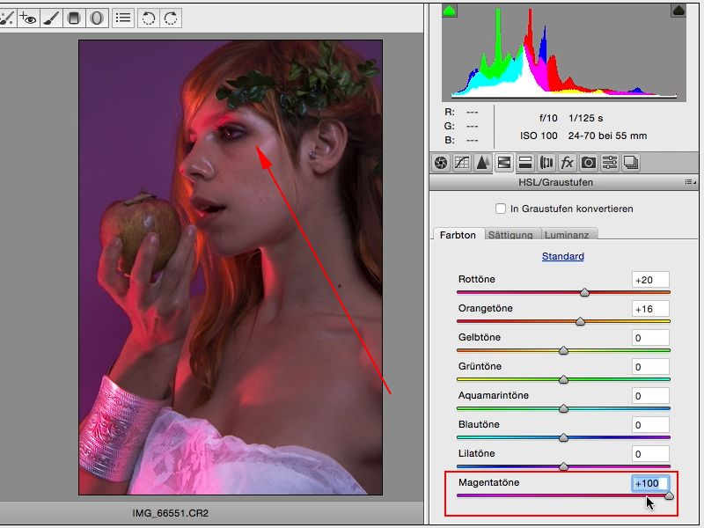Rotate image counterclockwise
Image resolution: width=704 pixels, height=528 pixels.
pos(148,18)
